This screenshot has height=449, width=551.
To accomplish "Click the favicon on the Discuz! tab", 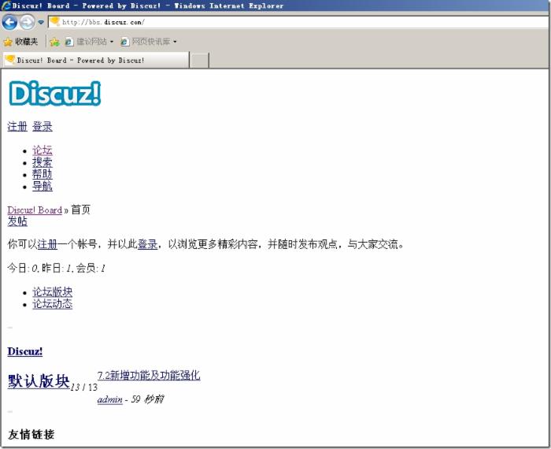I will click(10, 60).
